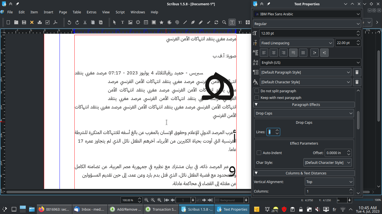The height and width of the screenshot is (214, 382).
Task: Open the Fixed Linespacing dropdown
Action: click(x=296, y=43)
